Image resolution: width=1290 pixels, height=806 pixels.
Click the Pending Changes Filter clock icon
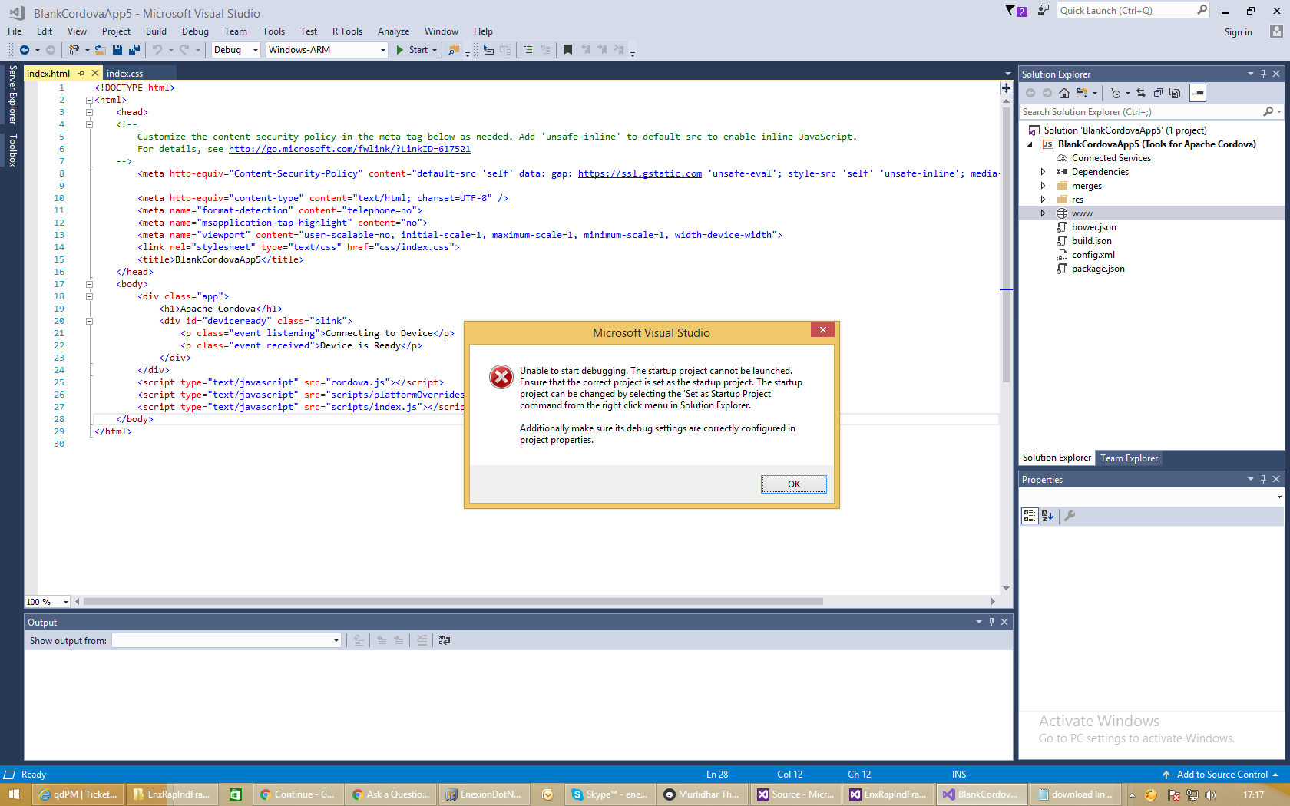click(1116, 93)
